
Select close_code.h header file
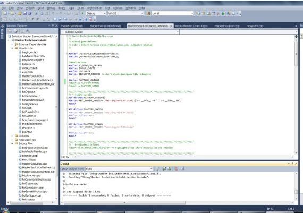point(30,68)
